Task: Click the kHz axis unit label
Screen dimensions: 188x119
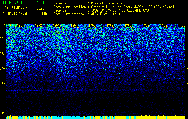Action: click(x=3, y=24)
